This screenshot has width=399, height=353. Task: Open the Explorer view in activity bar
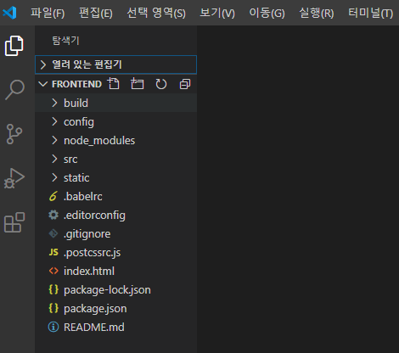click(x=14, y=46)
